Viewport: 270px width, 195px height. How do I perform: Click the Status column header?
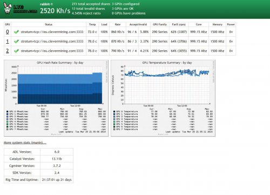49,24
